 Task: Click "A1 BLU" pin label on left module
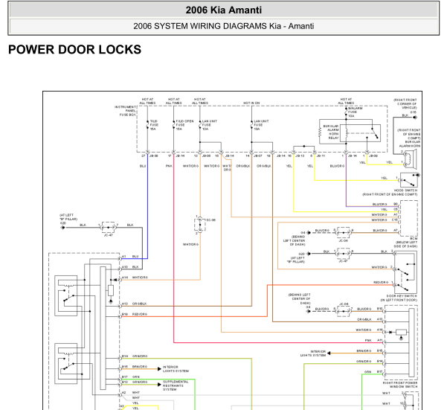(x=130, y=256)
